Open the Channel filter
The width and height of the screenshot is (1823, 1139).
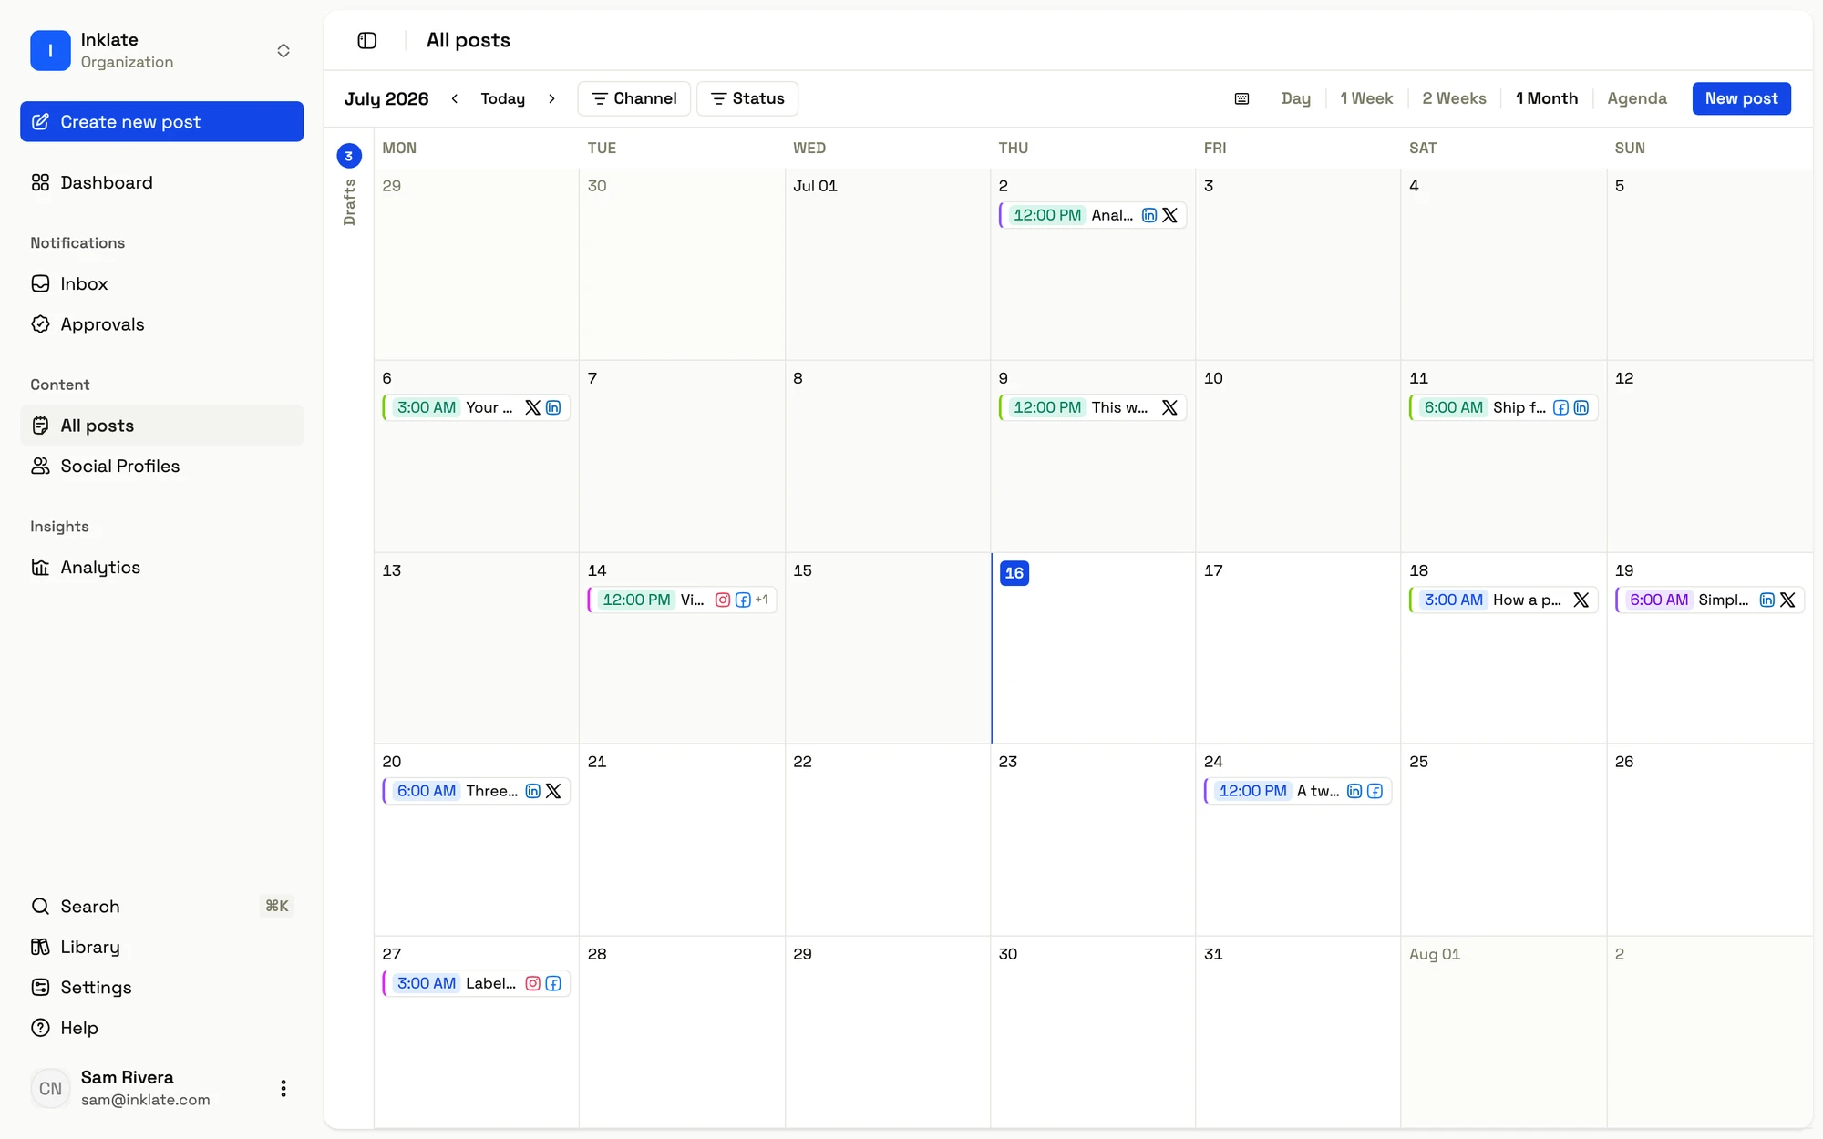click(633, 98)
